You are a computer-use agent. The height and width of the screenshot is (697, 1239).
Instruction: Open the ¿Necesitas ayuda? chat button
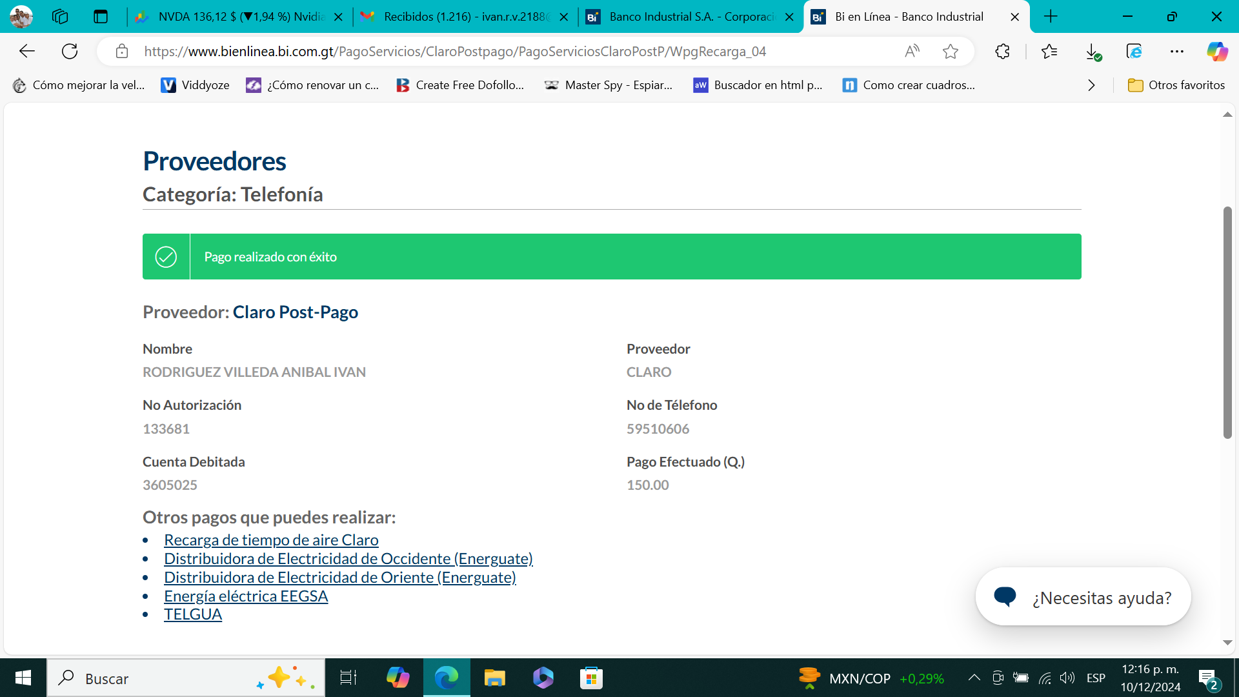(1083, 597)
